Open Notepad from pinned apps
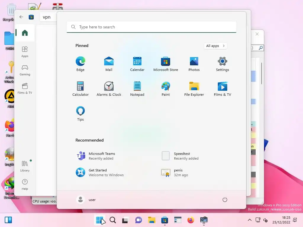The width and height of the screenshot is (303, 227). point(137,89)
